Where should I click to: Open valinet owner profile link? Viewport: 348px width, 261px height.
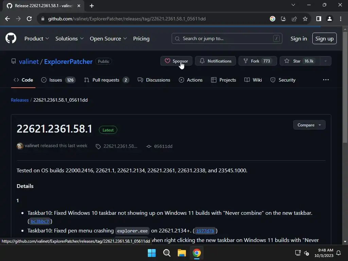point(29,62)
